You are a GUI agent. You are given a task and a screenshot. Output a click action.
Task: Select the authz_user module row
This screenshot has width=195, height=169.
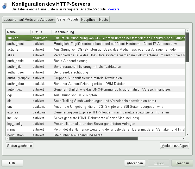(95, 72)
